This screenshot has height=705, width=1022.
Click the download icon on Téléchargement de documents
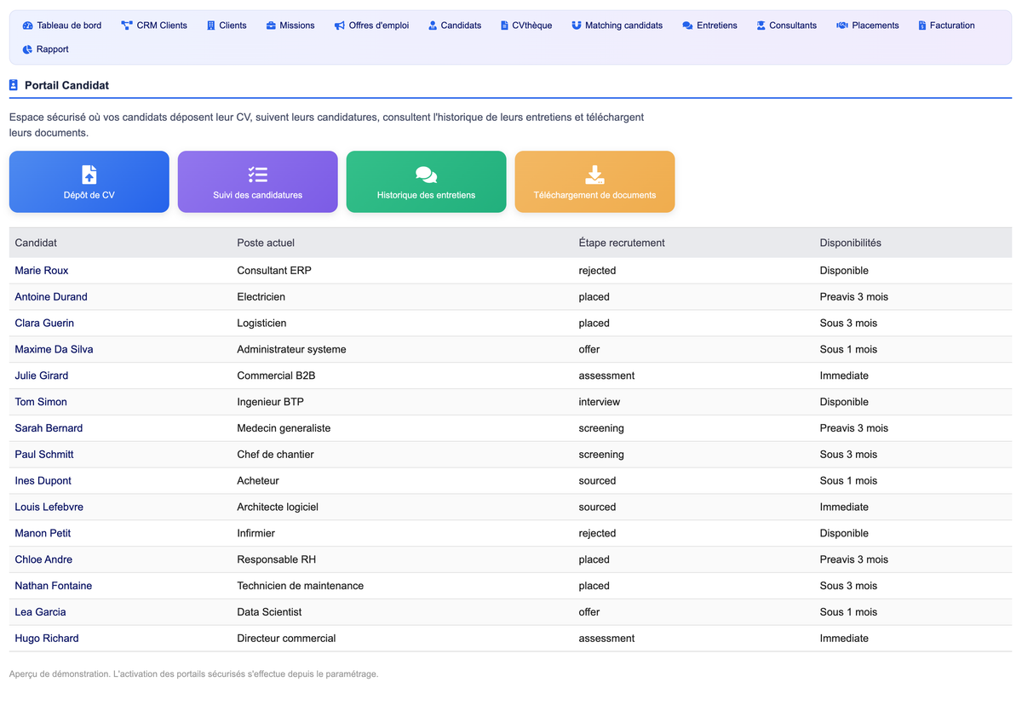point(595,175)
